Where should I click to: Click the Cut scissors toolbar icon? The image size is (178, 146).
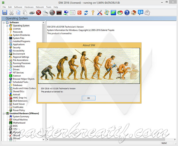[x=11, y=12]
